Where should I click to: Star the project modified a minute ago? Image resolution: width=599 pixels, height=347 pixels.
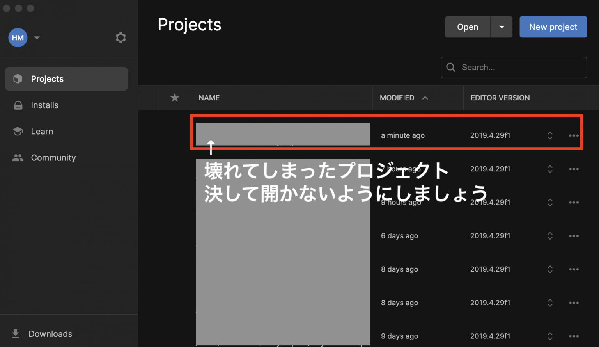coord(174,135)
